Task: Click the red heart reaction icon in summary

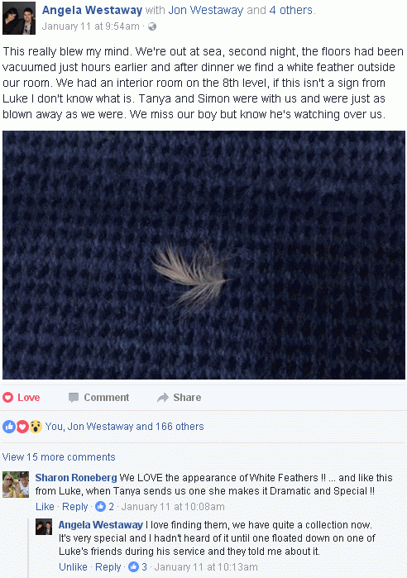Action: [22, 427]
